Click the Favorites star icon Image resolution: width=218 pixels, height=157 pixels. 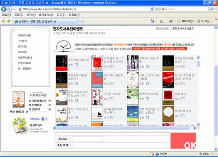3,21
